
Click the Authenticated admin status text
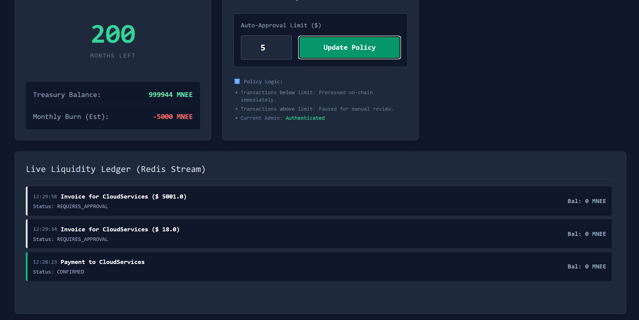tap(305, 118)
